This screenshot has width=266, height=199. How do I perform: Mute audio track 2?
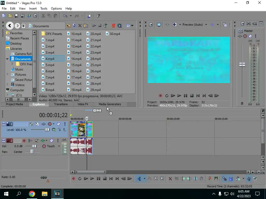click(x=52, y=141)
